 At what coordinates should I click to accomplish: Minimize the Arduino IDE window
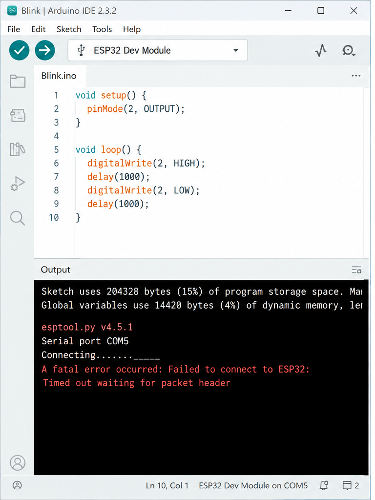288,11
